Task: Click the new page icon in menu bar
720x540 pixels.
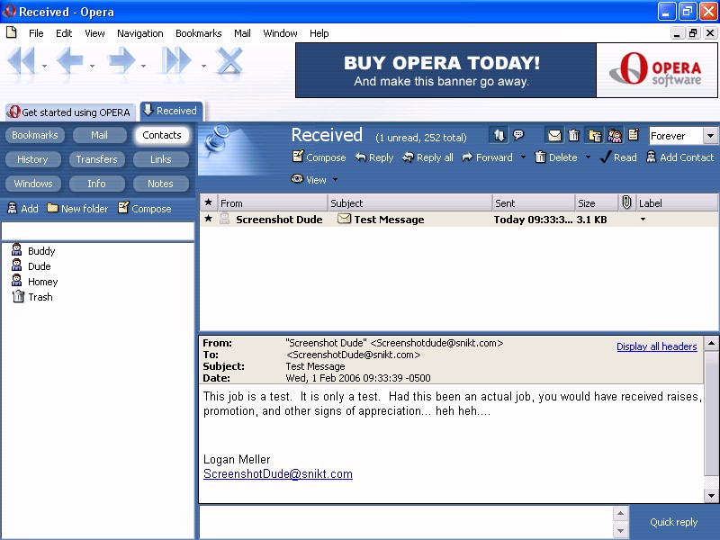Action: [12, 32]
